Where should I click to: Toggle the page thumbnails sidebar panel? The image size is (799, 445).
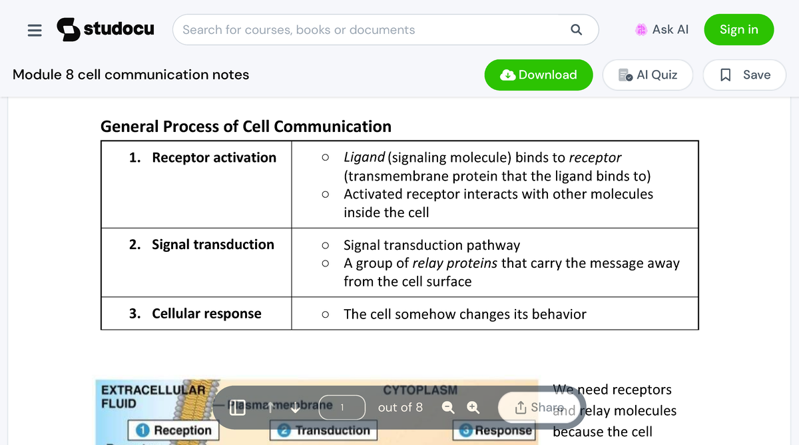(x=237, y=407)
